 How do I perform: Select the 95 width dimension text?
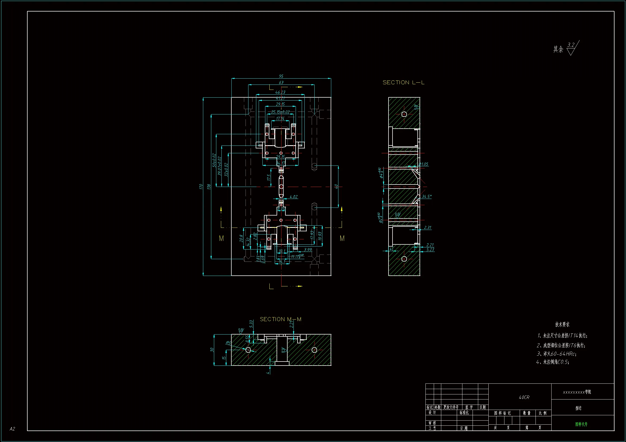[281, 76]
